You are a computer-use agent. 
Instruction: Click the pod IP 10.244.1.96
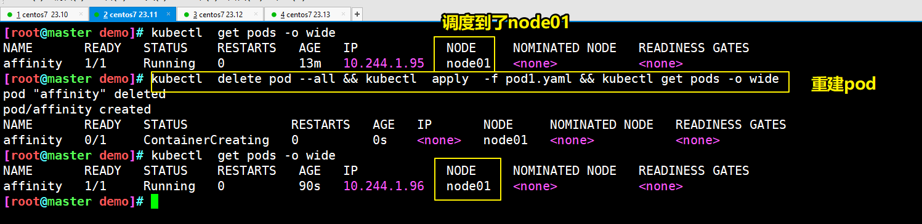coord(384,186)
